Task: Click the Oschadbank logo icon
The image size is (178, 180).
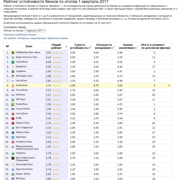Action: coord(13,71)
